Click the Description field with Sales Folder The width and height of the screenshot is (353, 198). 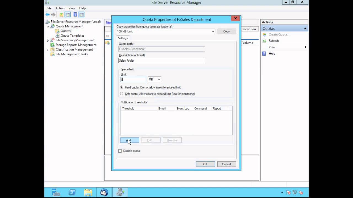(162, 61)
